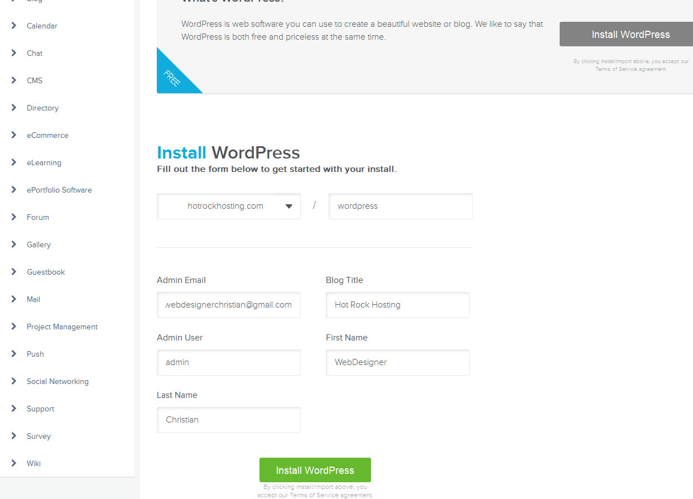Expand the Gallery category chevron
Viewport: 693px width, 499px height.
tap(13, 244)
